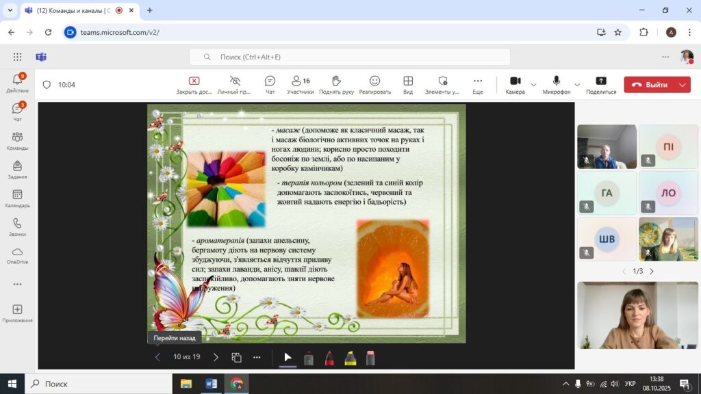Toggle the Микрофон microphone mute
The image size is (701, 394).
click(x=556, y=84)
